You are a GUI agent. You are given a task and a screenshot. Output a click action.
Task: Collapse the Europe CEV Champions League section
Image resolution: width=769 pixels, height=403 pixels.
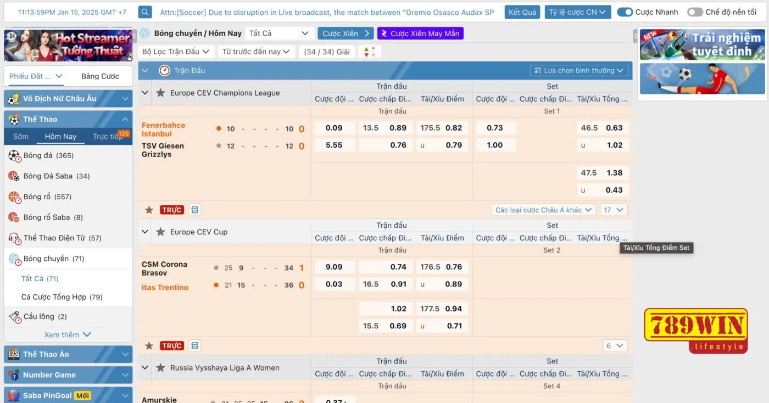click(145, 93)
